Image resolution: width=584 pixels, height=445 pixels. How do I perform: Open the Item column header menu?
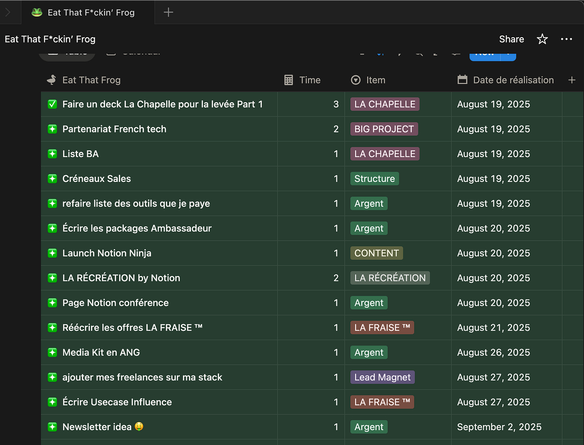(398, 80)
